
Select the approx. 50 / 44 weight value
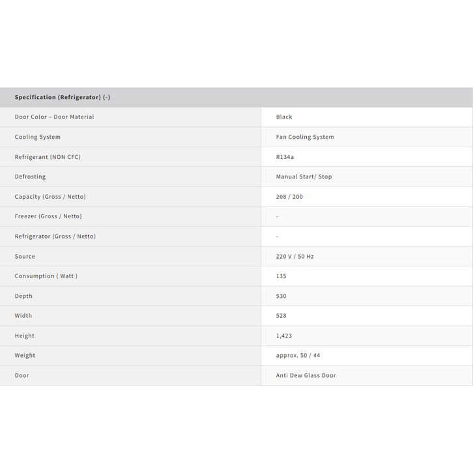(298, 356)
